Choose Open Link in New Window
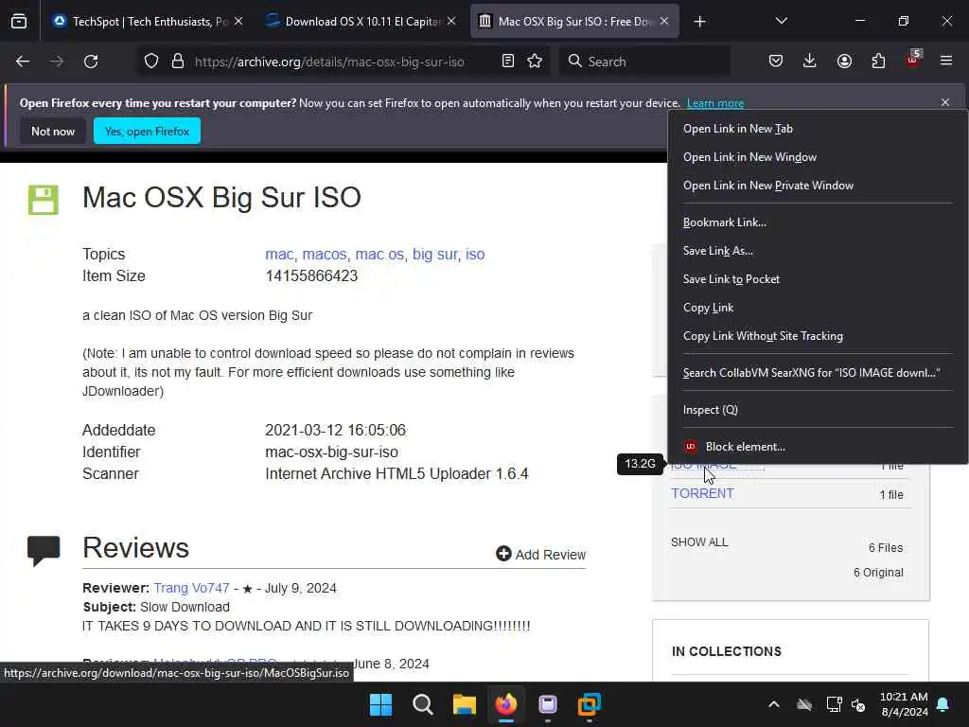Image resolution: width=969 pixels, height=727 pixels. pos(749,157)
